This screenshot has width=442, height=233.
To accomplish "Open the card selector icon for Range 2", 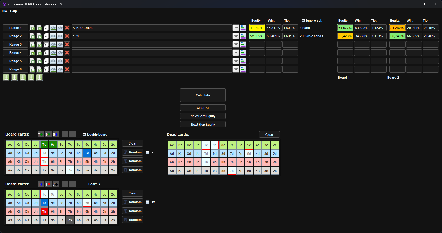I will pyautogui.click(x=46, y=36).
